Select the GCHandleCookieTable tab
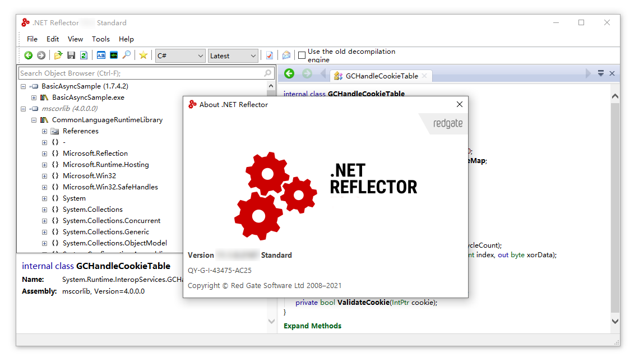 [382, 76]
